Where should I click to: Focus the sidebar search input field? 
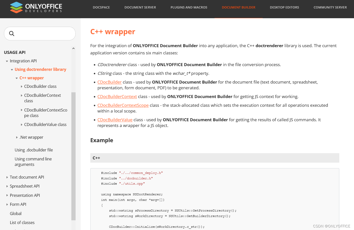40,33
